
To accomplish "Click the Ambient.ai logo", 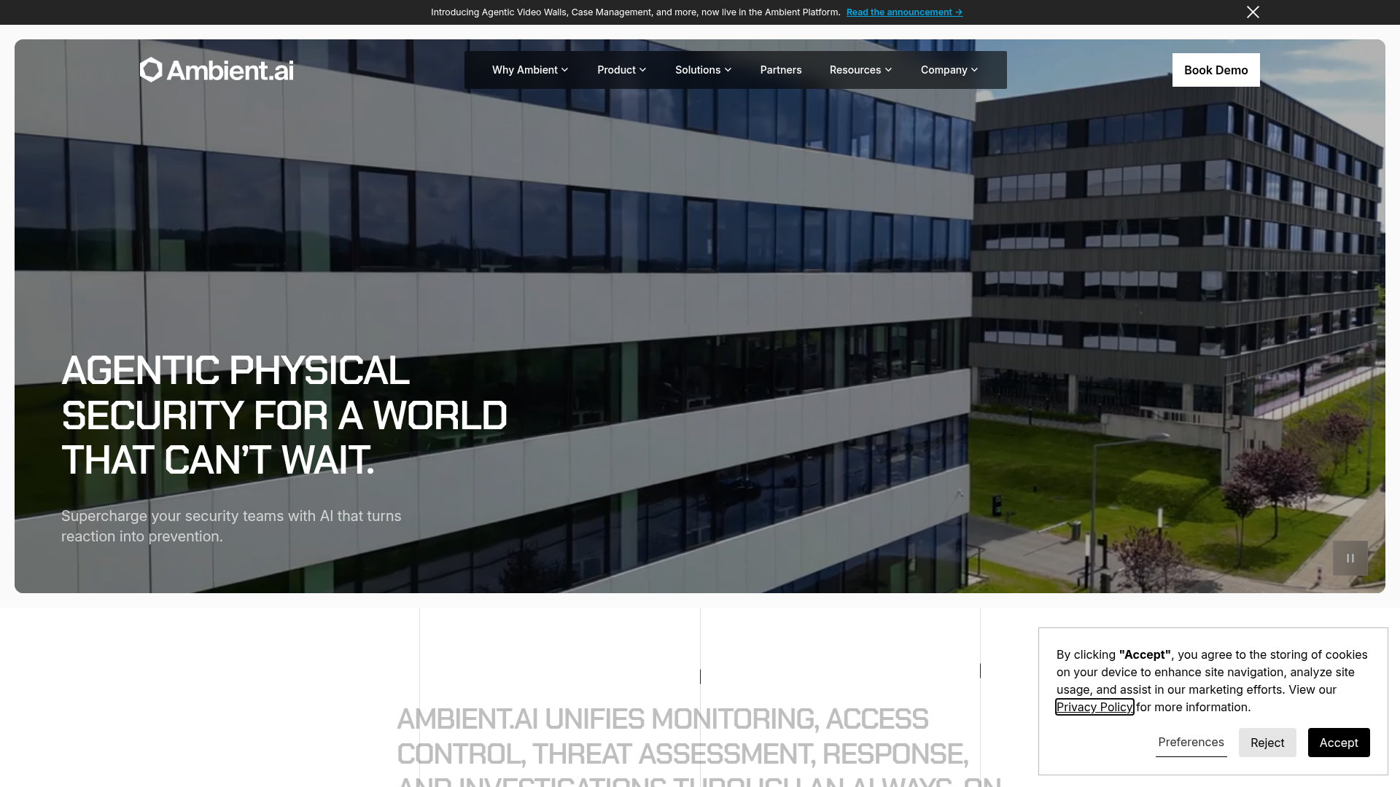I will (217, 70).
